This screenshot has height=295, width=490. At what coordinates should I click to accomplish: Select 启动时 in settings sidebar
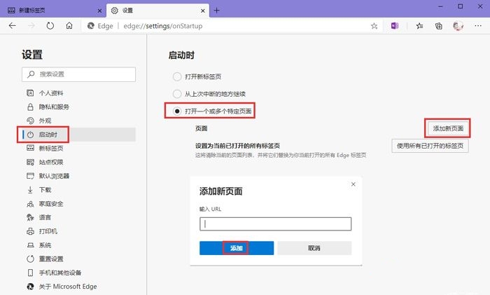[x=78, y=135]
